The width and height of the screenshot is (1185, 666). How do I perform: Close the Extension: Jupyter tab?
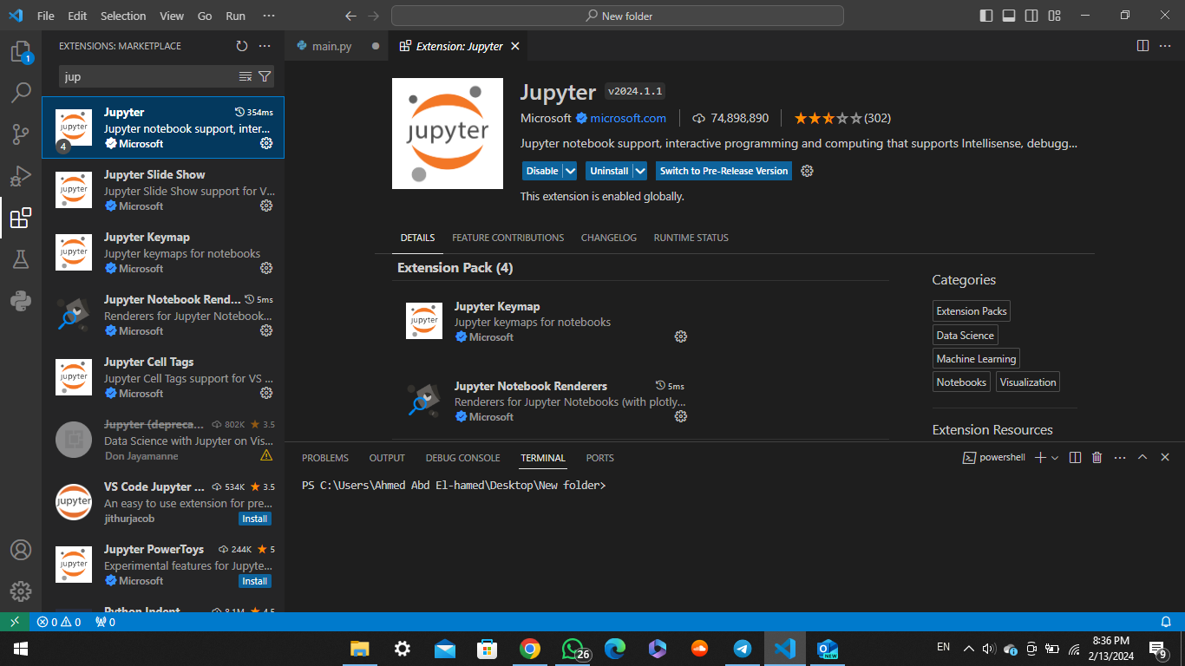tap(515, 46)
